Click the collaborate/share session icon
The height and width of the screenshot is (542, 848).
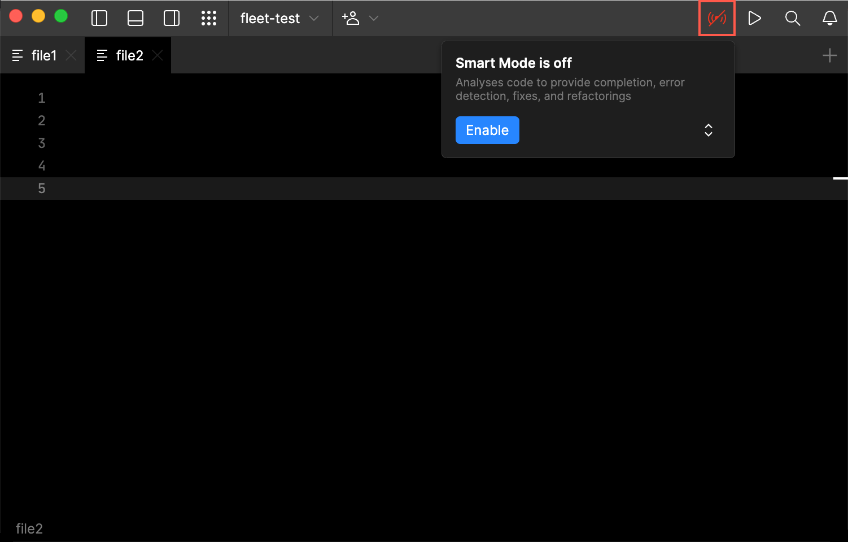[350, 18]
